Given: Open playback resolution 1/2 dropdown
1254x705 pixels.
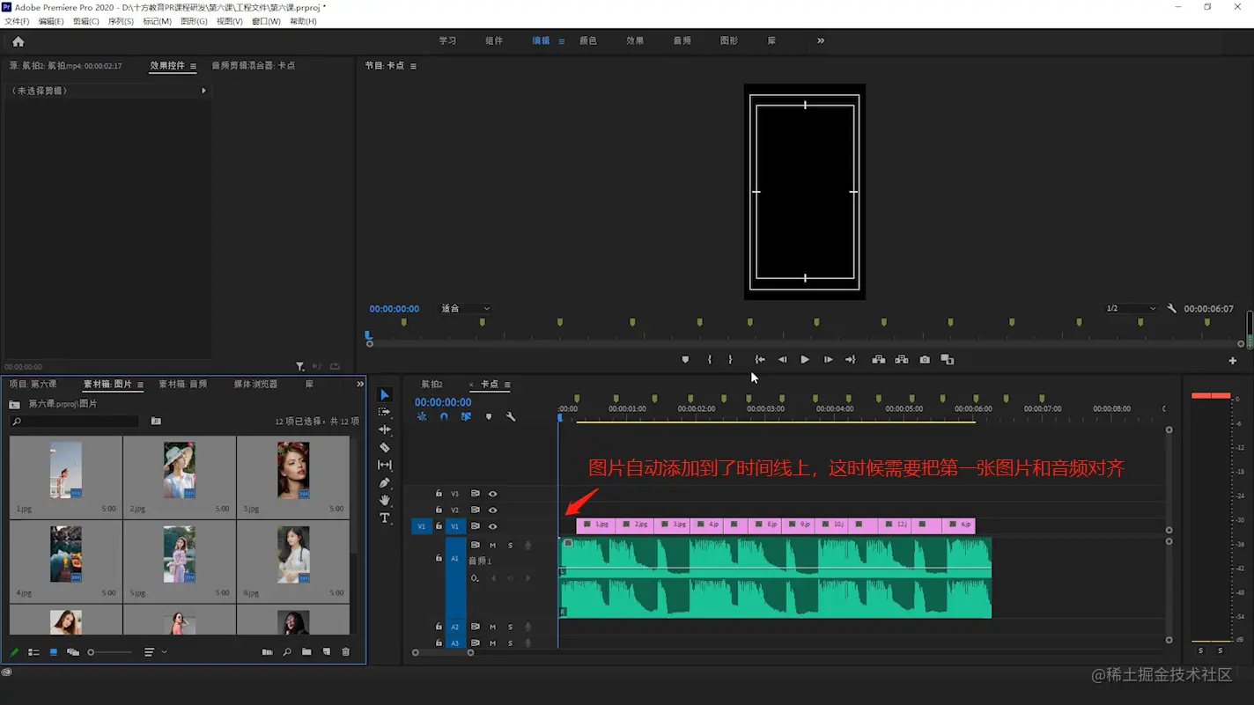Looking at the screenshot, I should click(1131, 309).
